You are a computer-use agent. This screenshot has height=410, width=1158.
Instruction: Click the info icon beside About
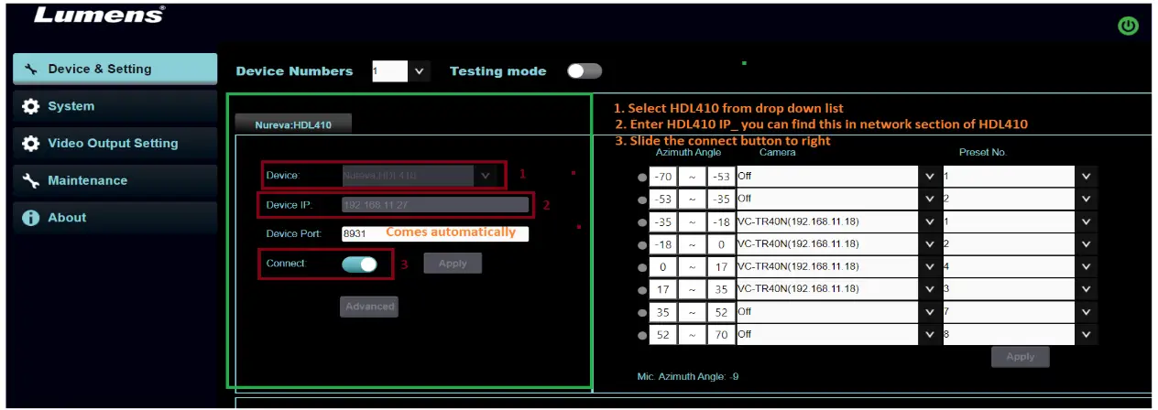(30, 218)
